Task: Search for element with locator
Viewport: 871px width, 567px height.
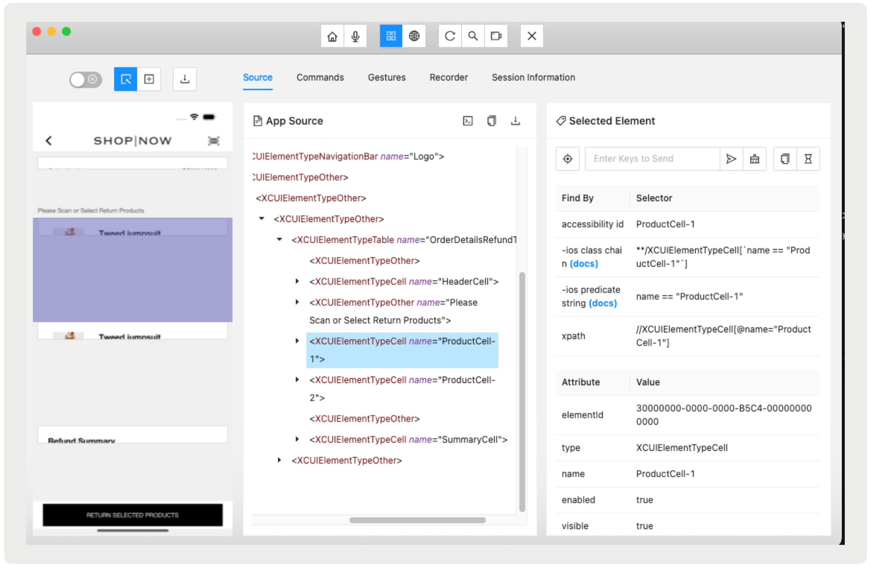Action: (x=473, y=36)
